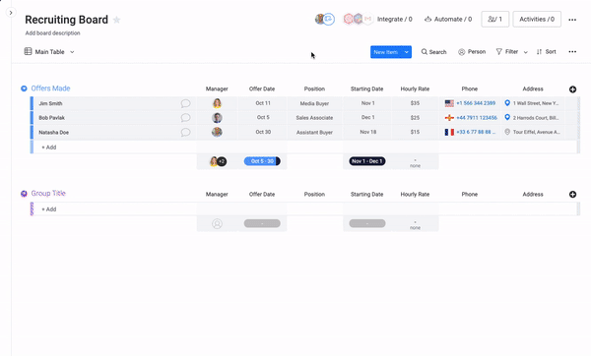
Task: Edit the Sales Associate position cell
Action: pyautogui.click(x=314, y=118)
